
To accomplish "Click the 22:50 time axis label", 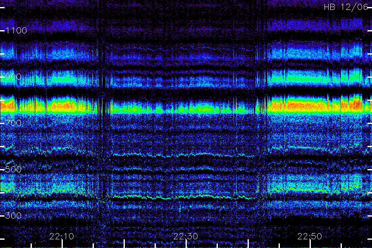I will [310, 236].
